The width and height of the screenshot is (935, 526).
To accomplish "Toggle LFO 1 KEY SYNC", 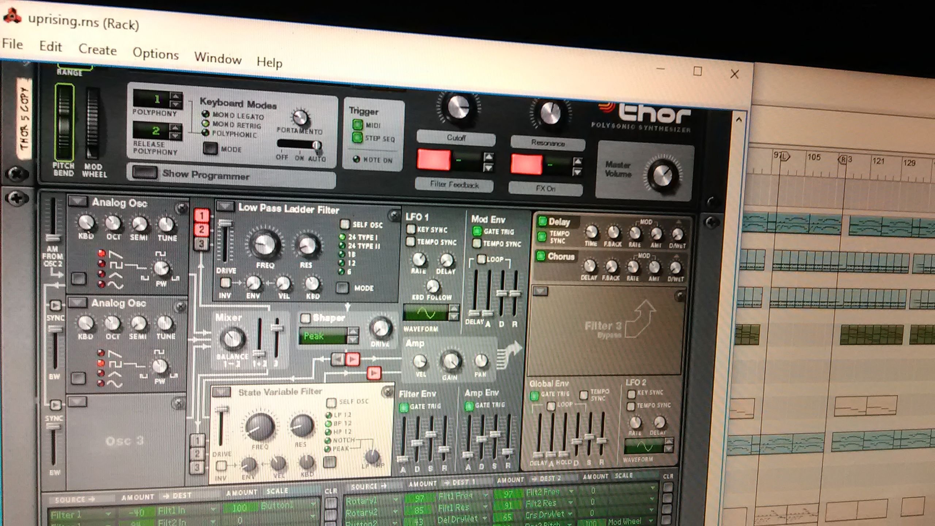I will (411, 229).
